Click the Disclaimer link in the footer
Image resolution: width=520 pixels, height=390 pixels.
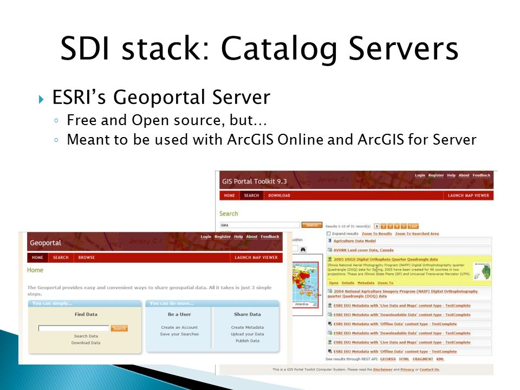pos(383,369)
